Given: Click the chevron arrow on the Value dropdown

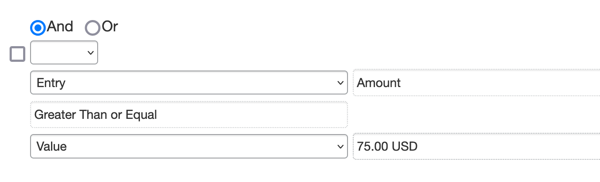Looking at the screenshot, I should click(340, 146).
